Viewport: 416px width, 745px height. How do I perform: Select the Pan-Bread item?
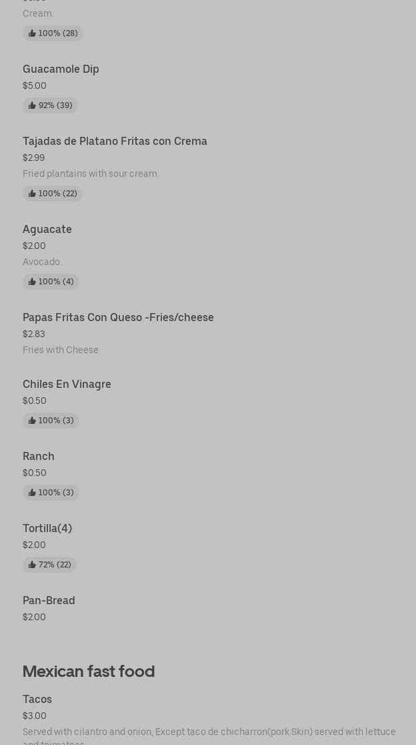[49, 601]
